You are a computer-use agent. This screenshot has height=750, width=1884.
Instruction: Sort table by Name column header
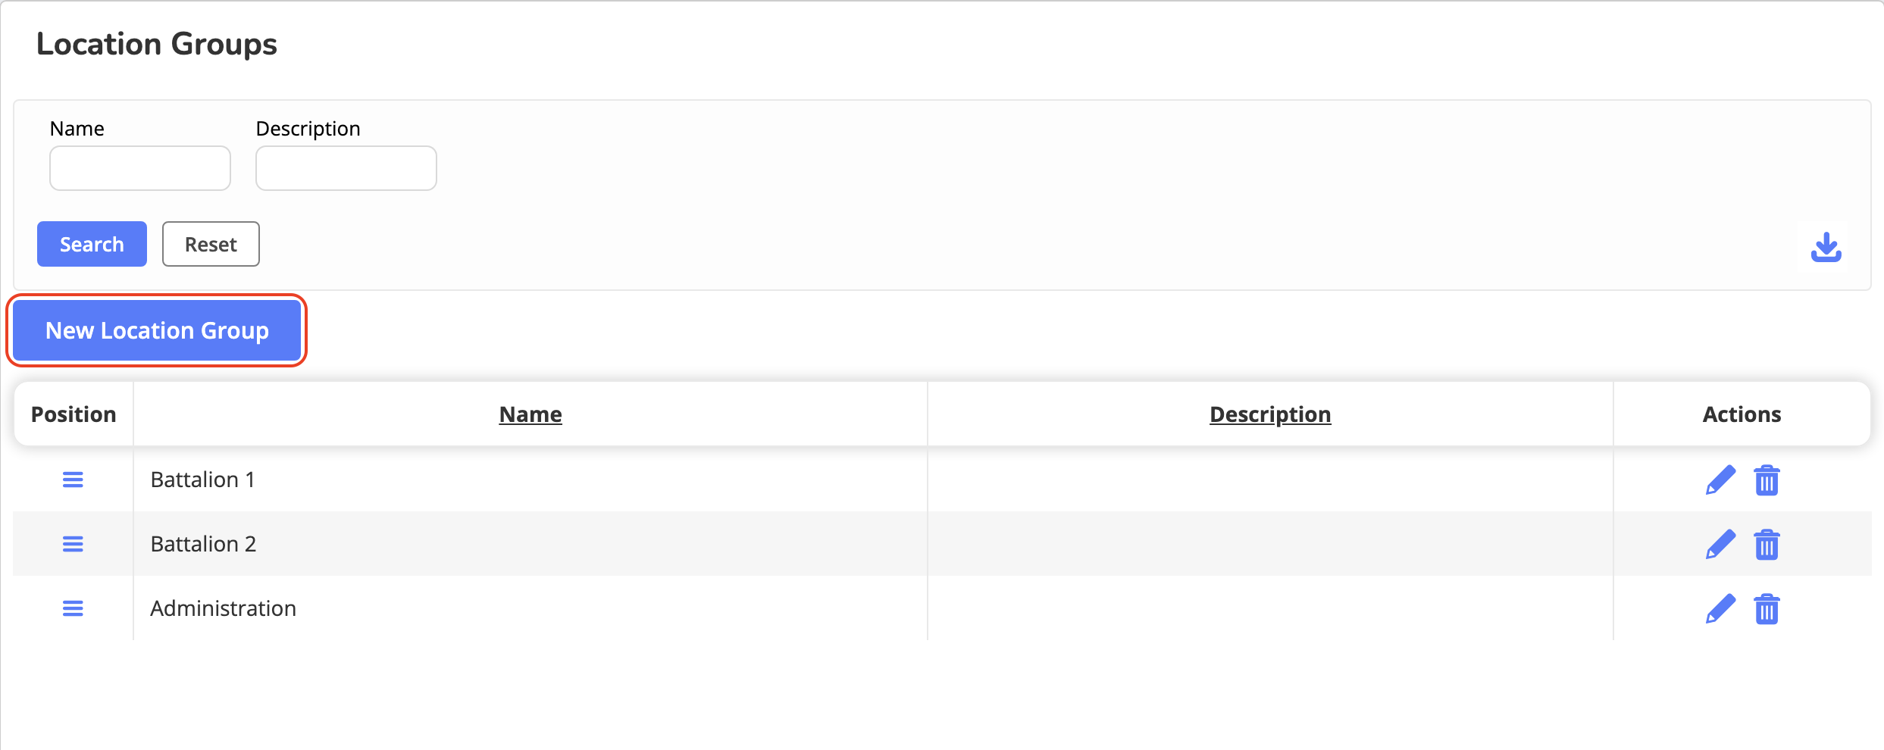click(x=530, y=414)
